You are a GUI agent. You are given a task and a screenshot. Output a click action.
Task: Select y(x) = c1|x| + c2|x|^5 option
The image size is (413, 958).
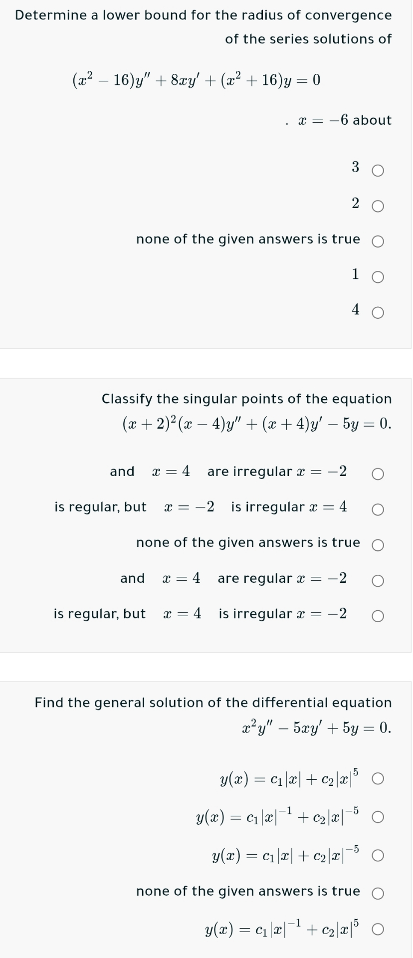tap(378, 779)
